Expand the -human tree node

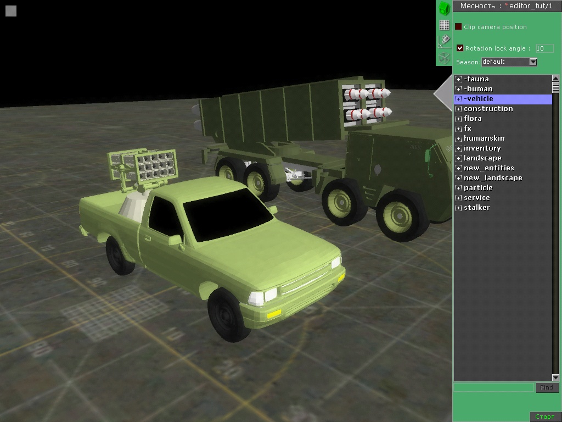tap(458, 89)
